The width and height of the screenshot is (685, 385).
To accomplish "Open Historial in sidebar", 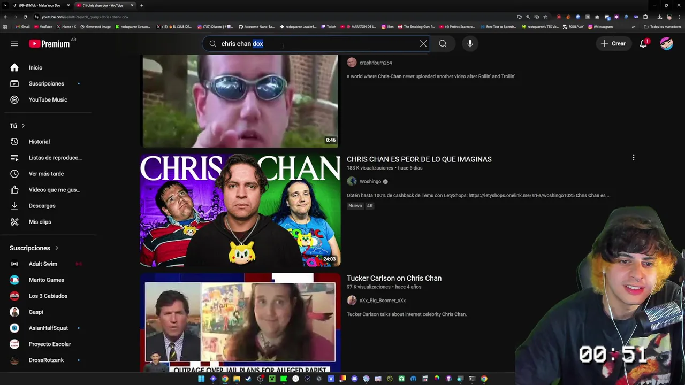I will (39, 142).
